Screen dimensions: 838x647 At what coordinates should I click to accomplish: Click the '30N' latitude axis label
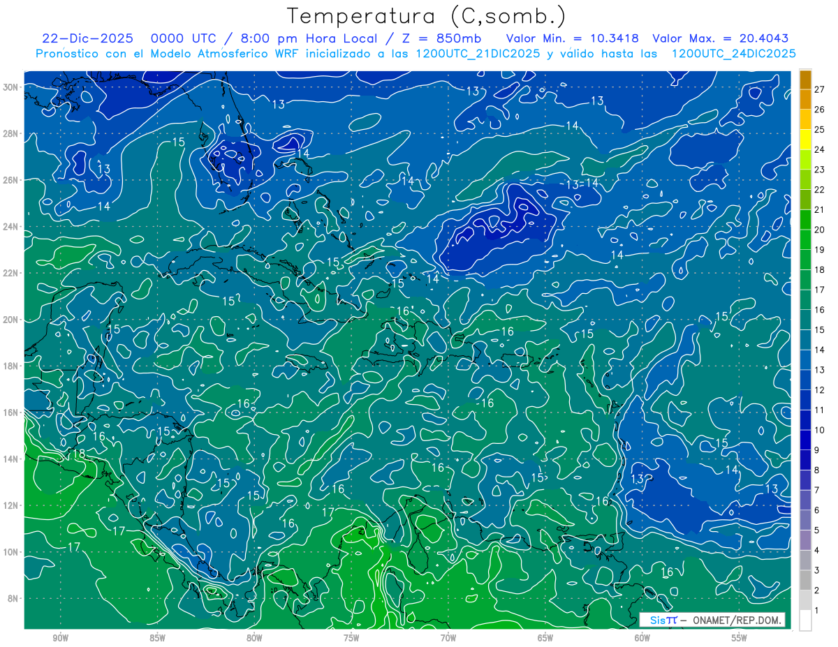(x=10, y=87)
